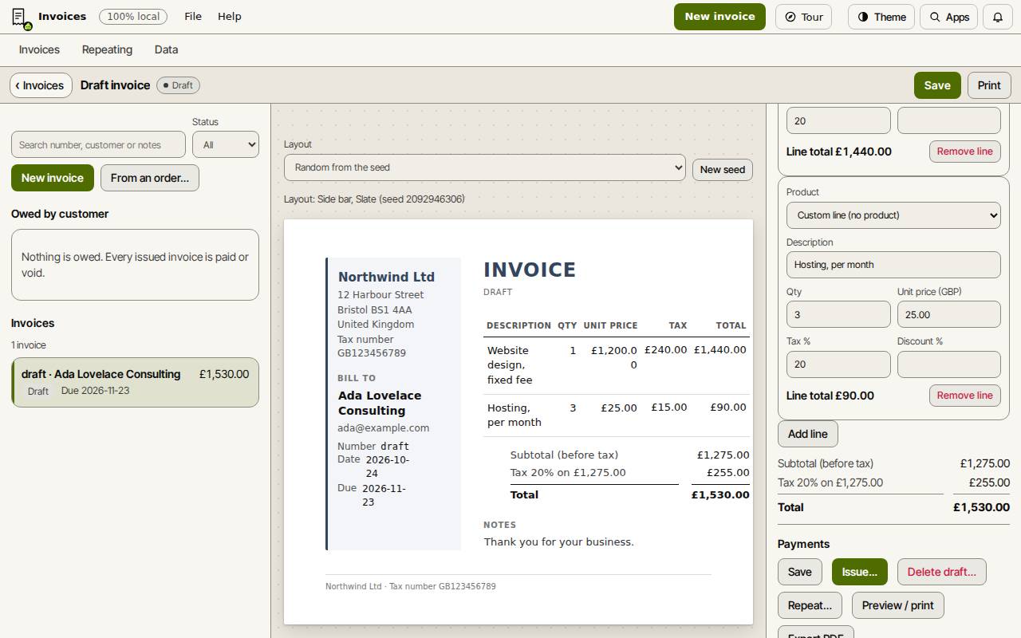
Task: Select the draft Ada Lovelace Consulting invoice
Action: pos(135,382)
